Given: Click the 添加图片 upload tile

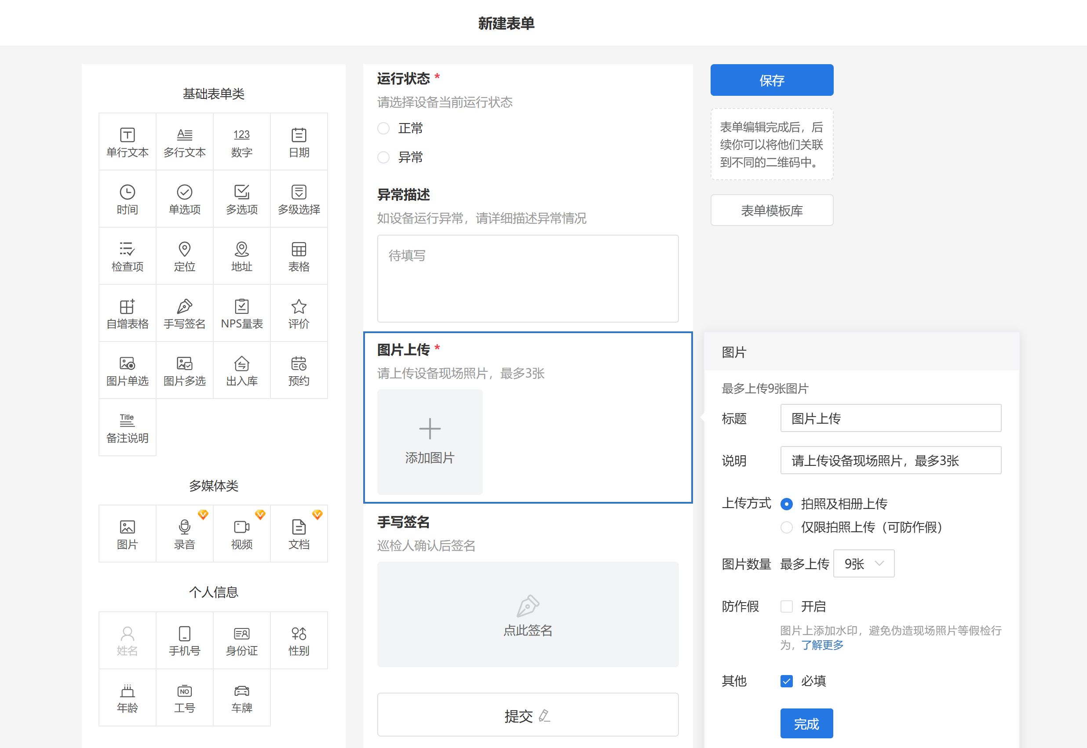Looking at the screenshot, I should tap(430, 442).
